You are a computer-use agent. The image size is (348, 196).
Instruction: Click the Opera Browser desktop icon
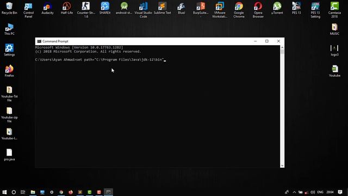[258, 10]
